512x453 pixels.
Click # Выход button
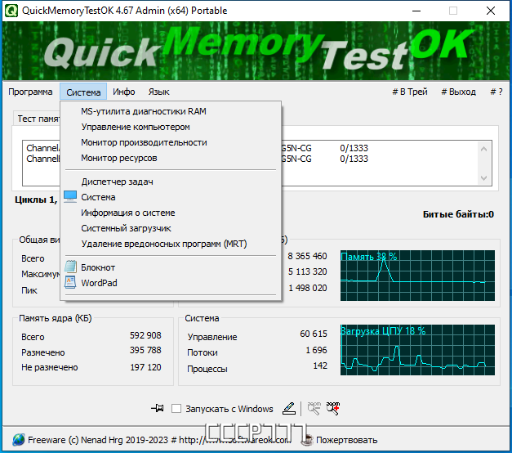(458, 92)
